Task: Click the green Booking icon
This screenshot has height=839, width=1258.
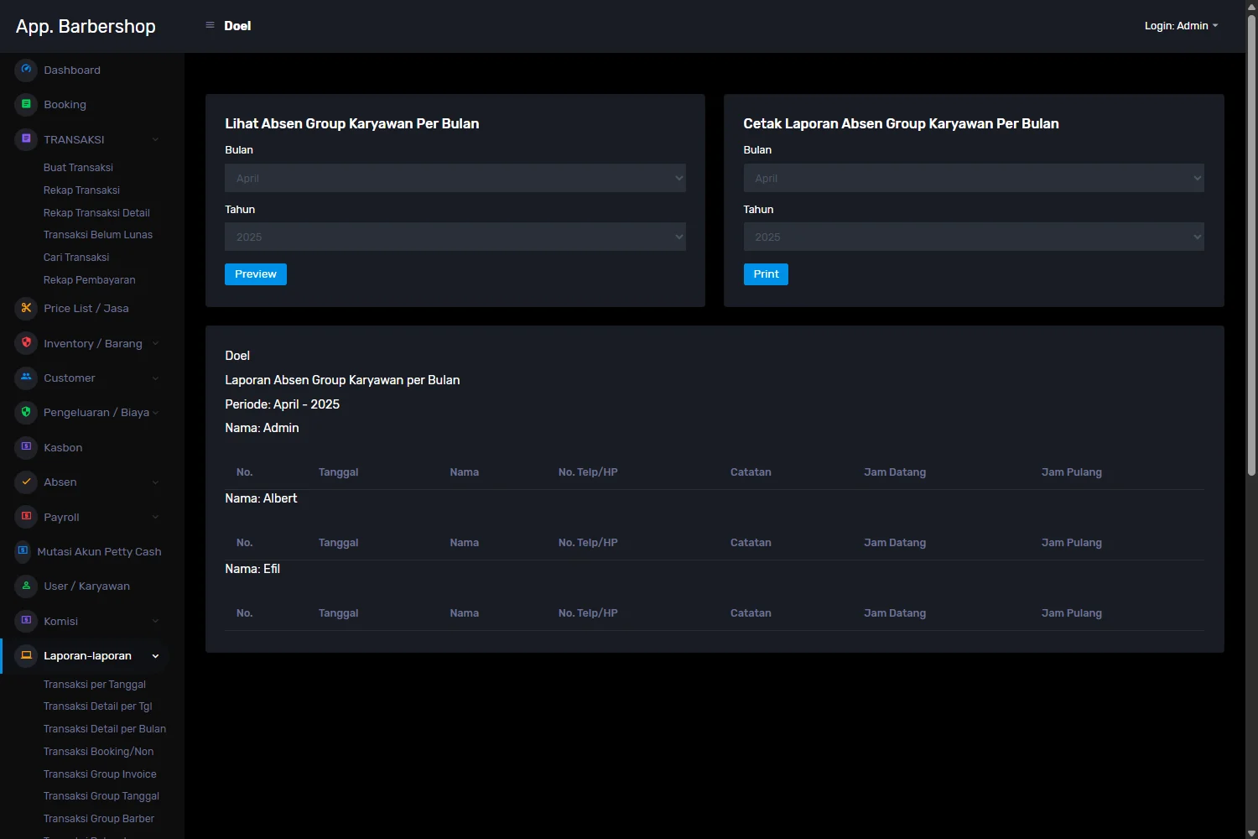Action: pyautogui.click(x=26, y=104)
